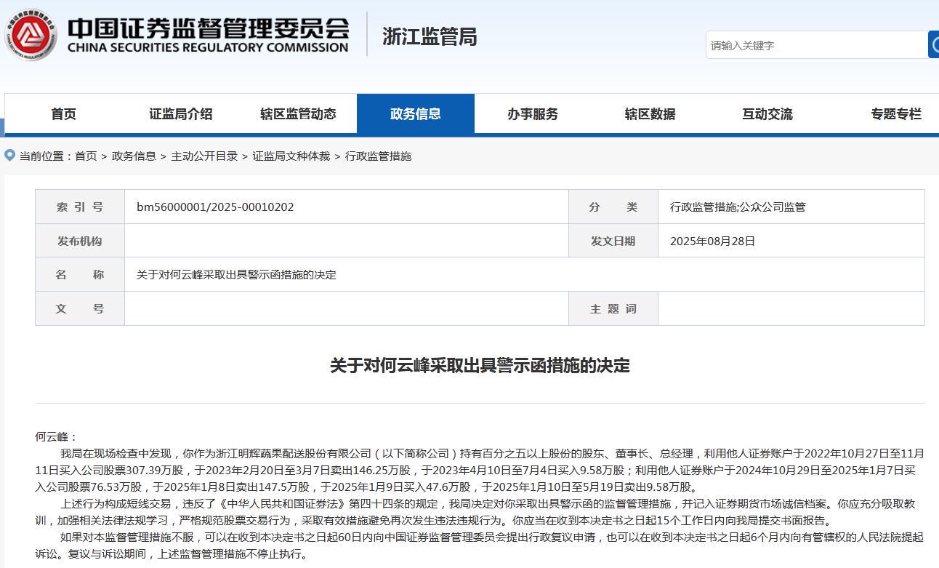Click the paragraph beginning 我局在现场检查中发现
This screenshot has height=568, width=939.
[480, 471]
